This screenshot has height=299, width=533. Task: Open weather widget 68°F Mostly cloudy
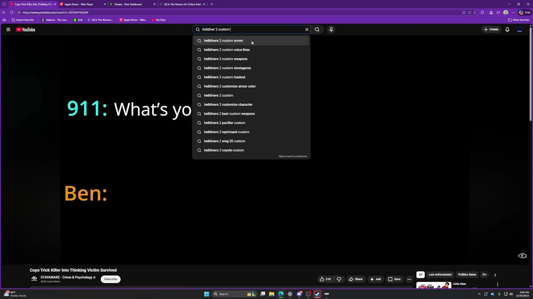click(x=15, y=294)
